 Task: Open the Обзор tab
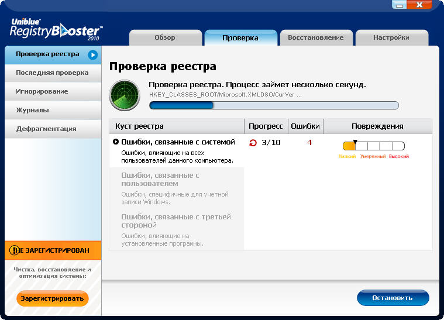click(166, 37)
